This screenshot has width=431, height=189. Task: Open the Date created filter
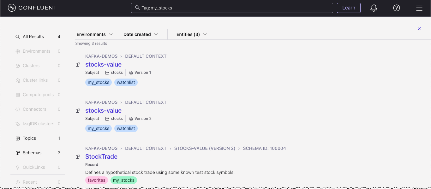coord(140,34)
